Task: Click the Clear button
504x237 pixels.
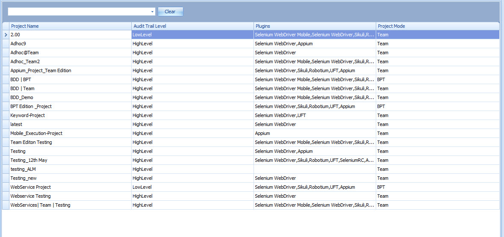Action: tap(171, 12)
